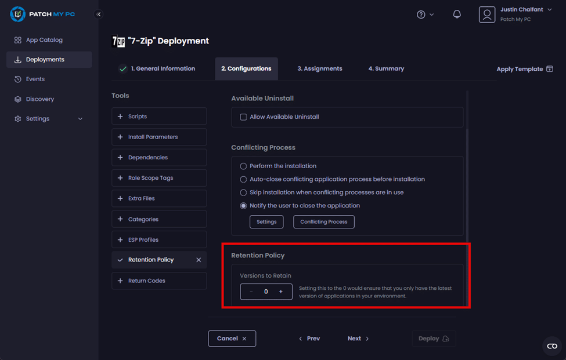The width and height of the screenshot is (566, 360).
Task: Enable Allow Available Uninstall checkbox
Action: (x=244, y=117)
